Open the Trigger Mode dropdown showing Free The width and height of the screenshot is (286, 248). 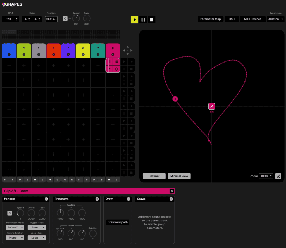tap(37, 227)
